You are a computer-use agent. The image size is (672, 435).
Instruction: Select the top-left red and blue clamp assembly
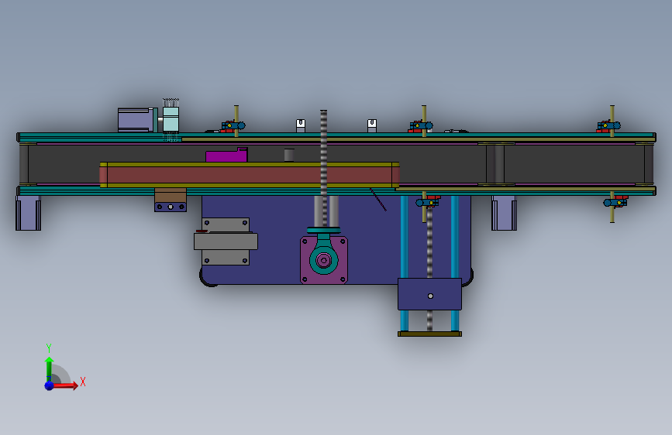click(233, 126)
